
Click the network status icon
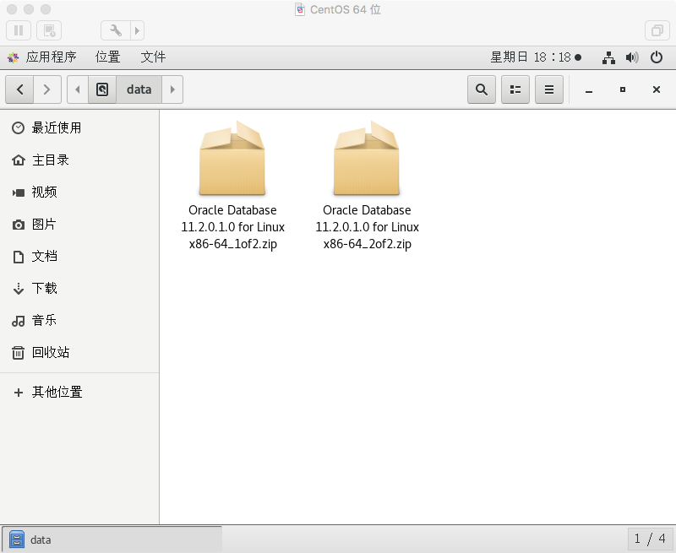point(608,57)
